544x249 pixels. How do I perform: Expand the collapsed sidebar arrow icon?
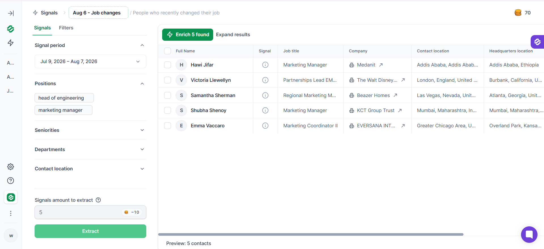tap(11, 13)
